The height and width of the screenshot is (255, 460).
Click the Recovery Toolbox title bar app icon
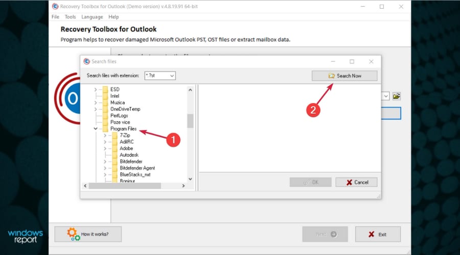coord(55,6)
